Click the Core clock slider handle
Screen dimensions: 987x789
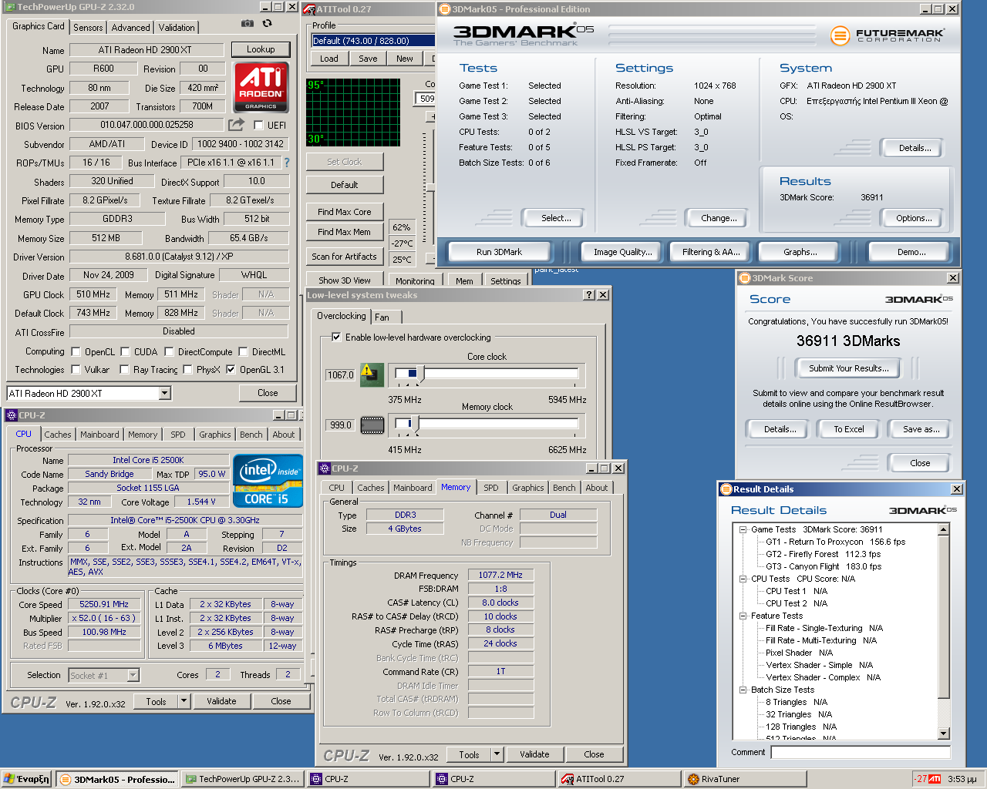tap(420, 374)
